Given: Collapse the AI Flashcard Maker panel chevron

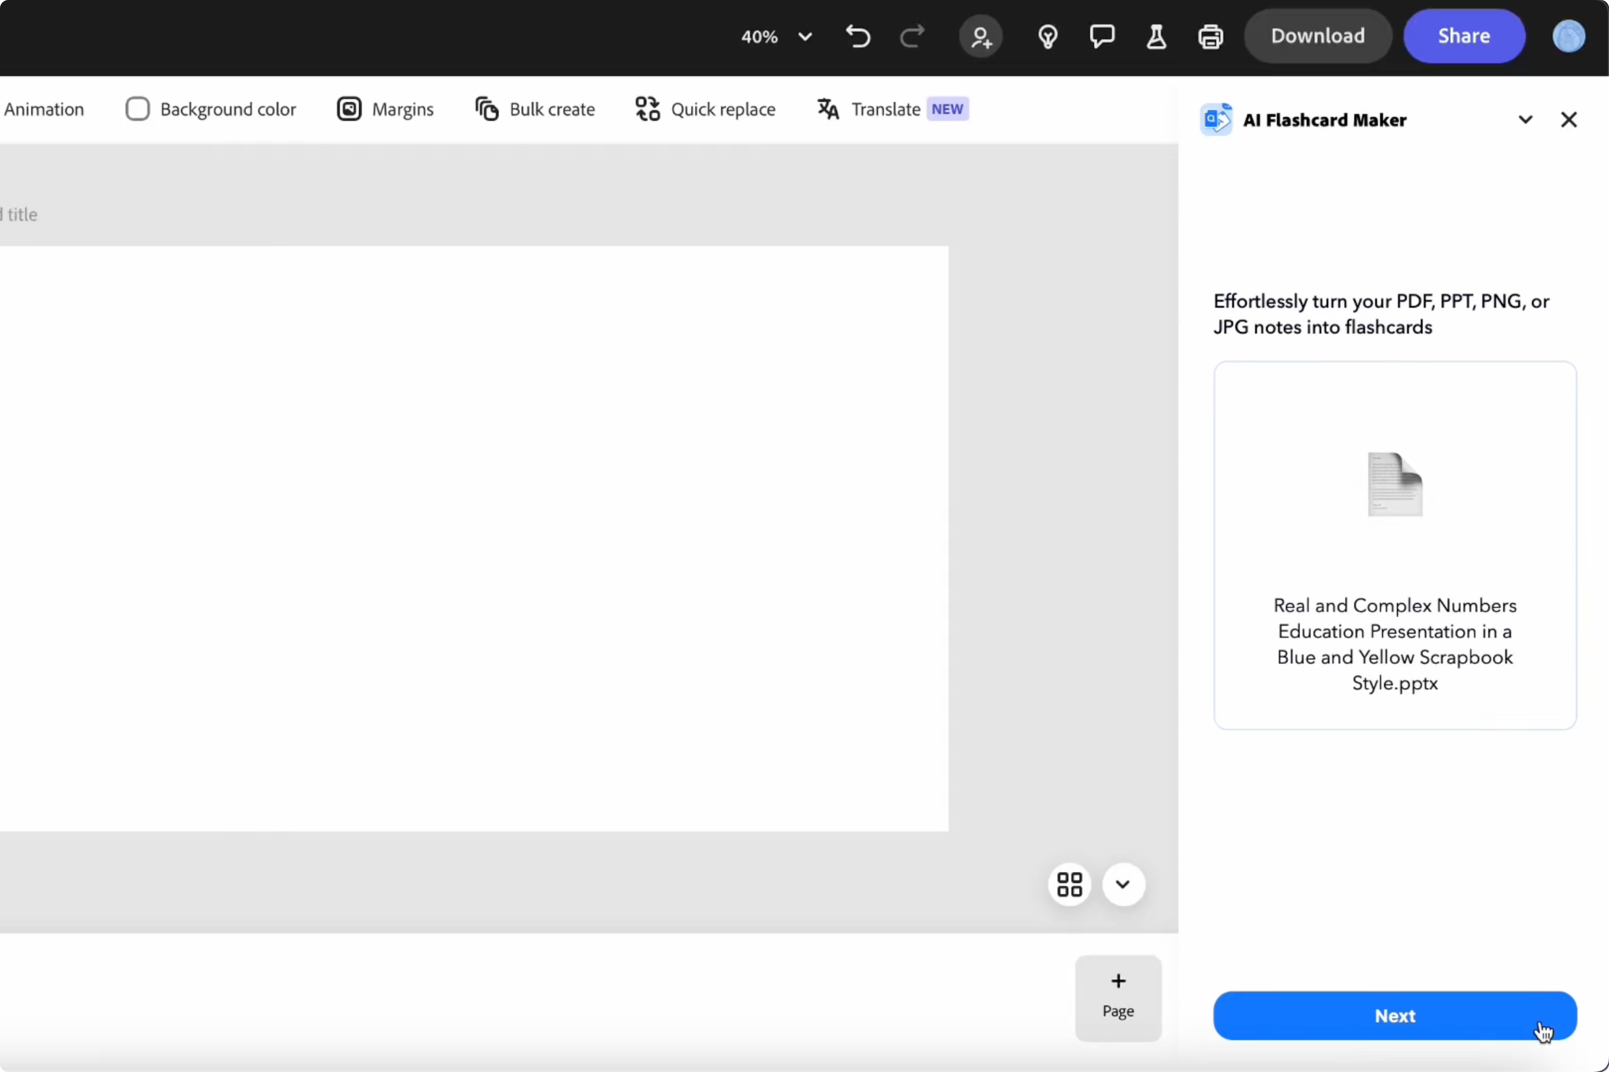Looking at the screenshot, I should 1525,120.
